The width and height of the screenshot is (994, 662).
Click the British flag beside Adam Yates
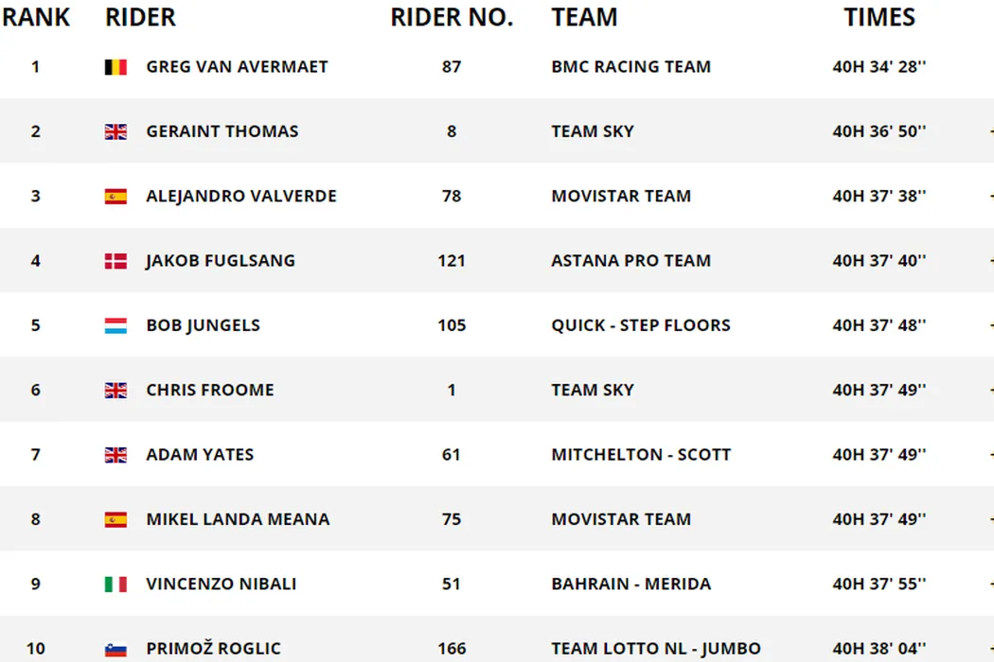[x=115, y=455]
